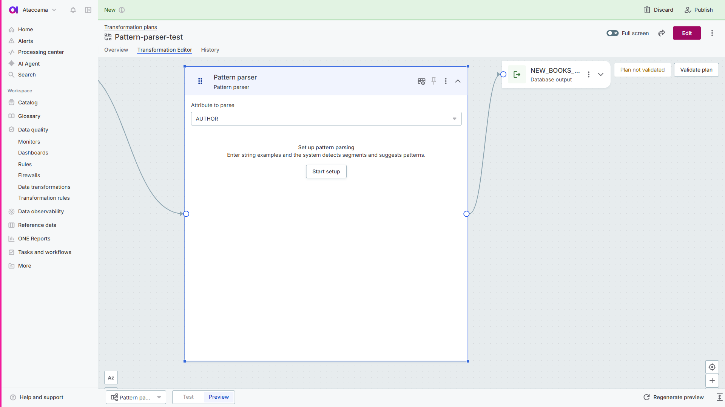Click the share arrow icon next to Edit
The width and height of the screenshot is (725, 407).
662,33
